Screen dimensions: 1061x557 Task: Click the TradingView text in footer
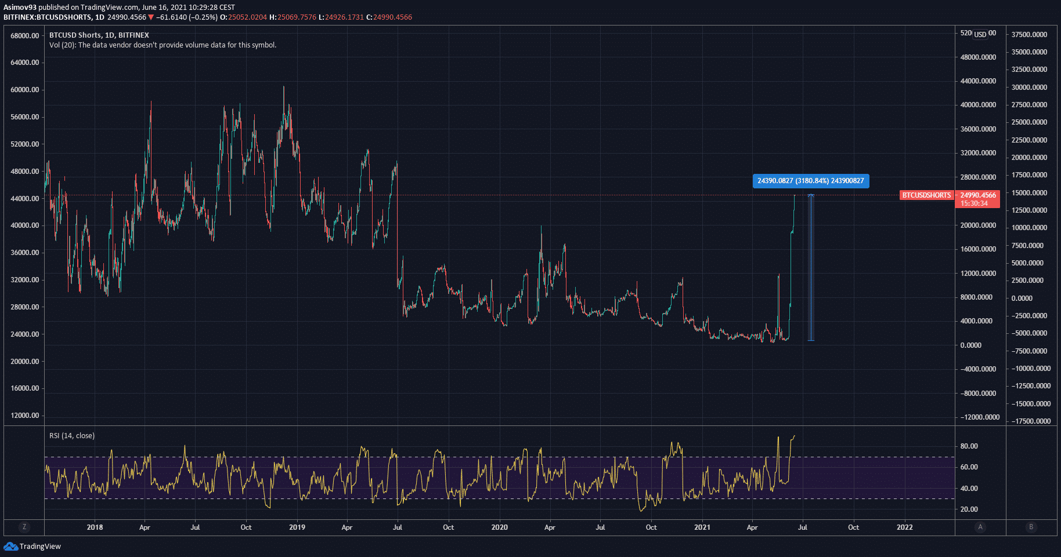[40, 547]
